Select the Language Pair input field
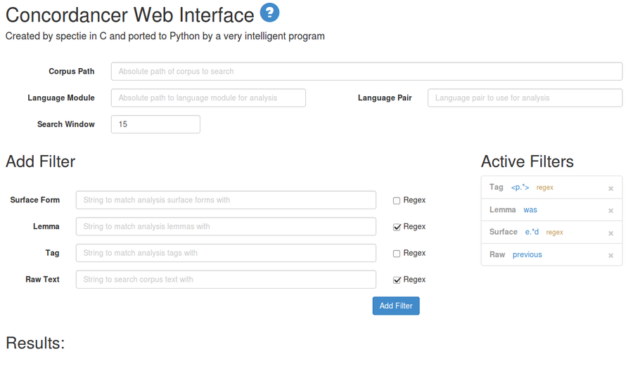 [x=525, y=98]
